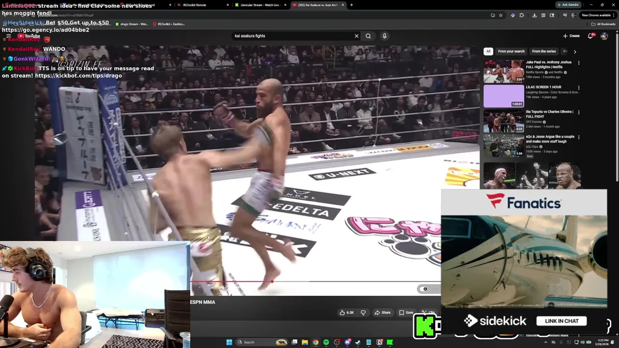
Task: Seek the video by clicking the red progress bar
Action: pos(231,281)
